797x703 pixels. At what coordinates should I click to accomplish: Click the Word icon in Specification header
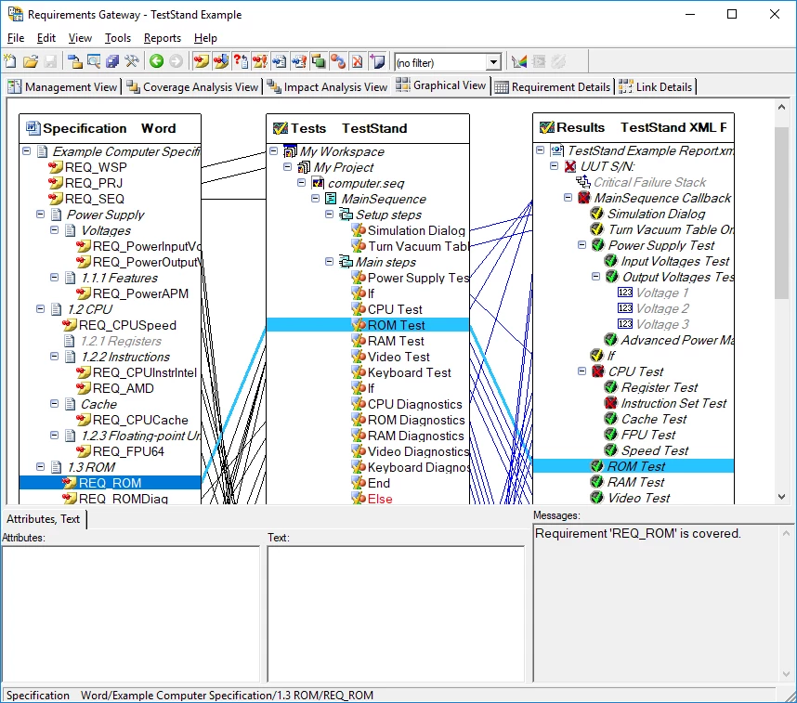point(33,128)
